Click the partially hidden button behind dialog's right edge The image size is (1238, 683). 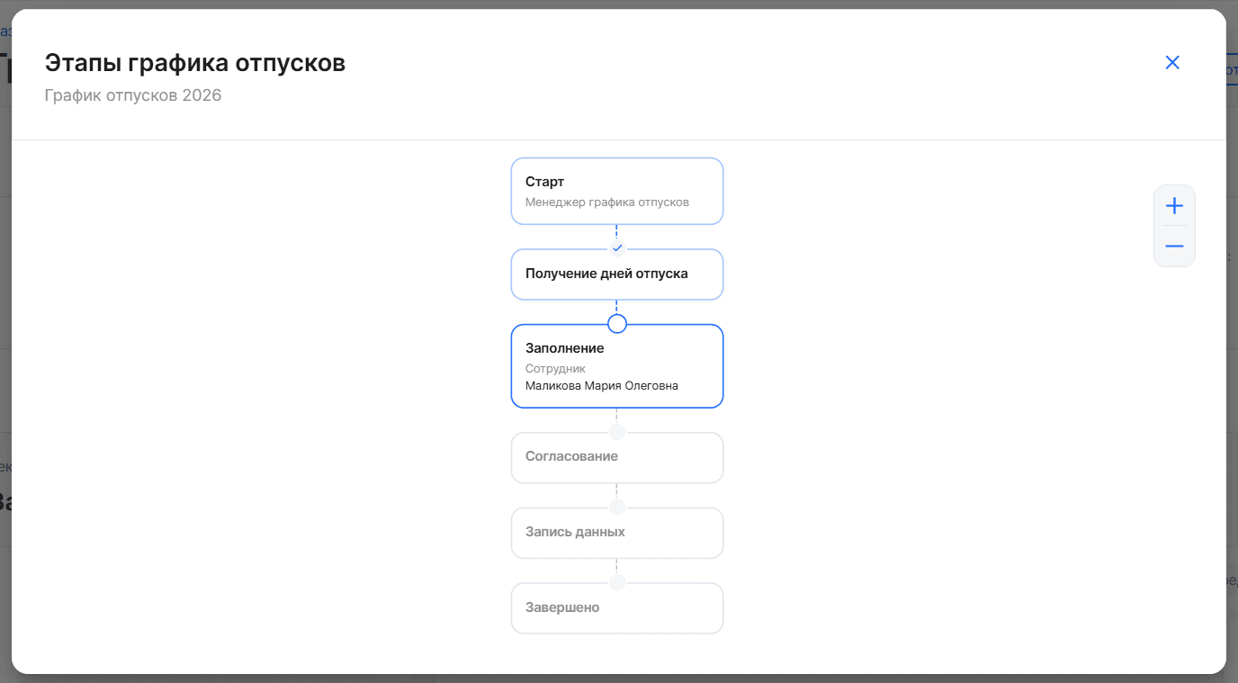1232,70
